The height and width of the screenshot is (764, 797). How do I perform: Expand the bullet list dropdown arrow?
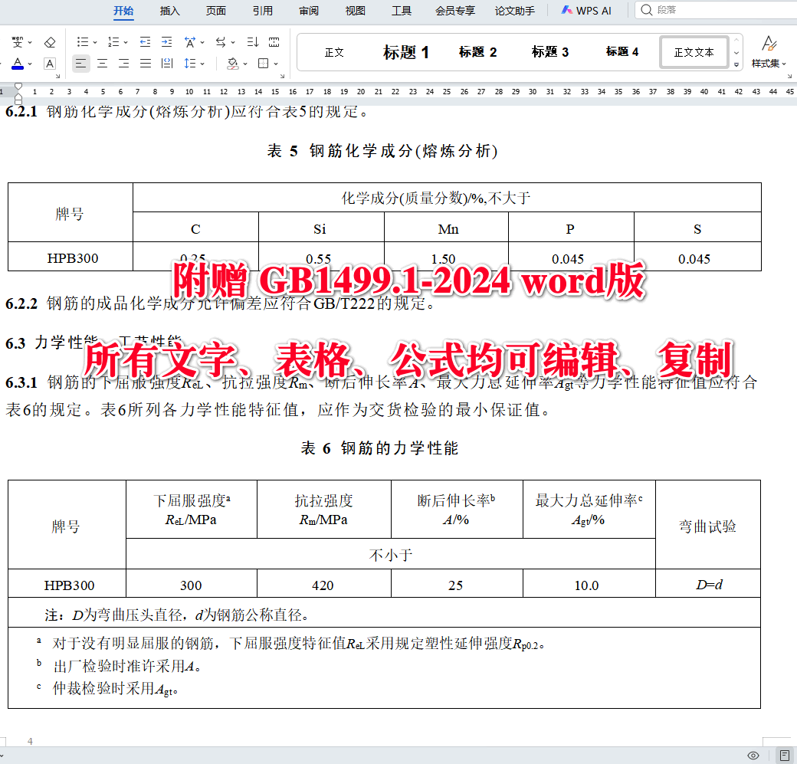(x=94, y=43)
